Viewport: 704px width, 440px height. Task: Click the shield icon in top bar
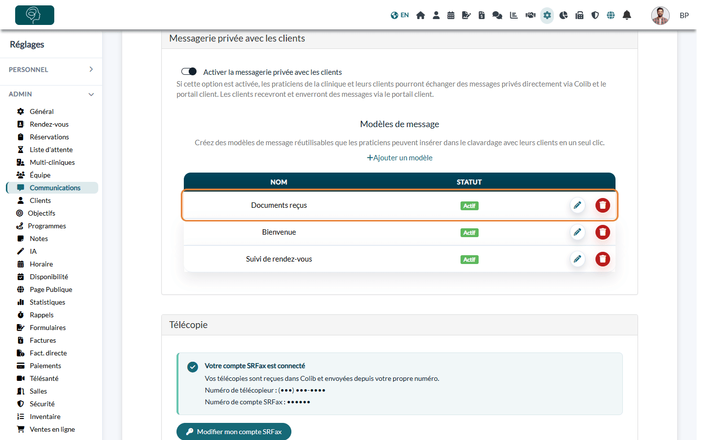click(595, 15)
